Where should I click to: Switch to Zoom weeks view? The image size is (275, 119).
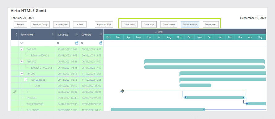(169, 24)
